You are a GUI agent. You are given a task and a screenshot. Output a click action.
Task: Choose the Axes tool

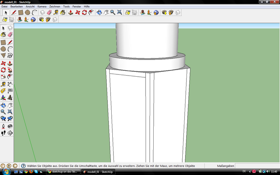click(3, 98)
